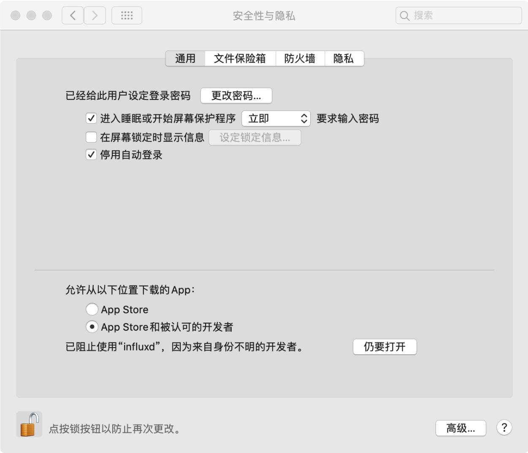Click the 允许从以下位置下载的App label
The width and height of the screenshot is (528, 453).
(x=130, y=290)
